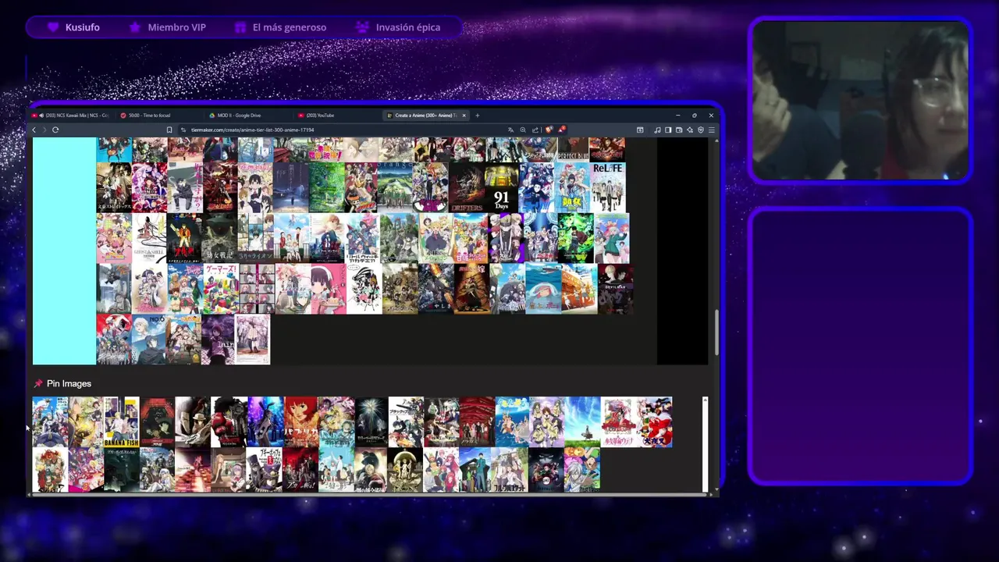The image size is (999, 562).
Task: Click the browser forward arrow
Action: pyautogui.click(x=44, y=130)
